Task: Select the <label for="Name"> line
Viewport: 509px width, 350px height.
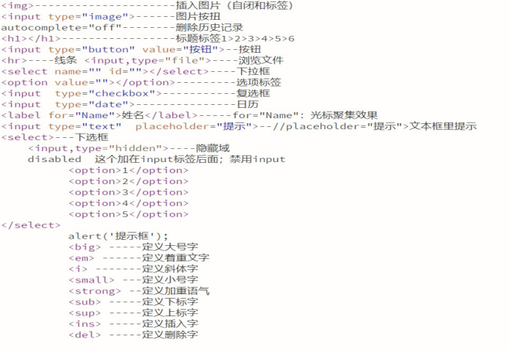Action: tap(189, 115)
